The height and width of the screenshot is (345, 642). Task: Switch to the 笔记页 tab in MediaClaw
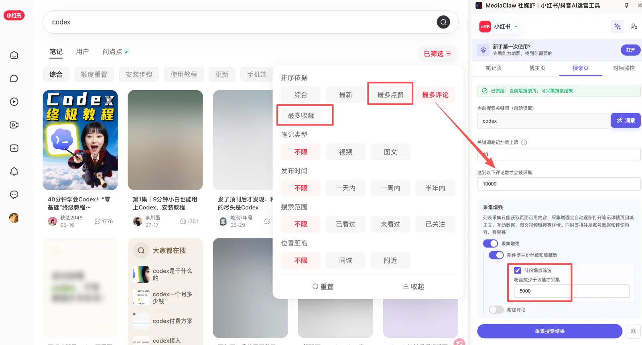(x=494, y=68)
